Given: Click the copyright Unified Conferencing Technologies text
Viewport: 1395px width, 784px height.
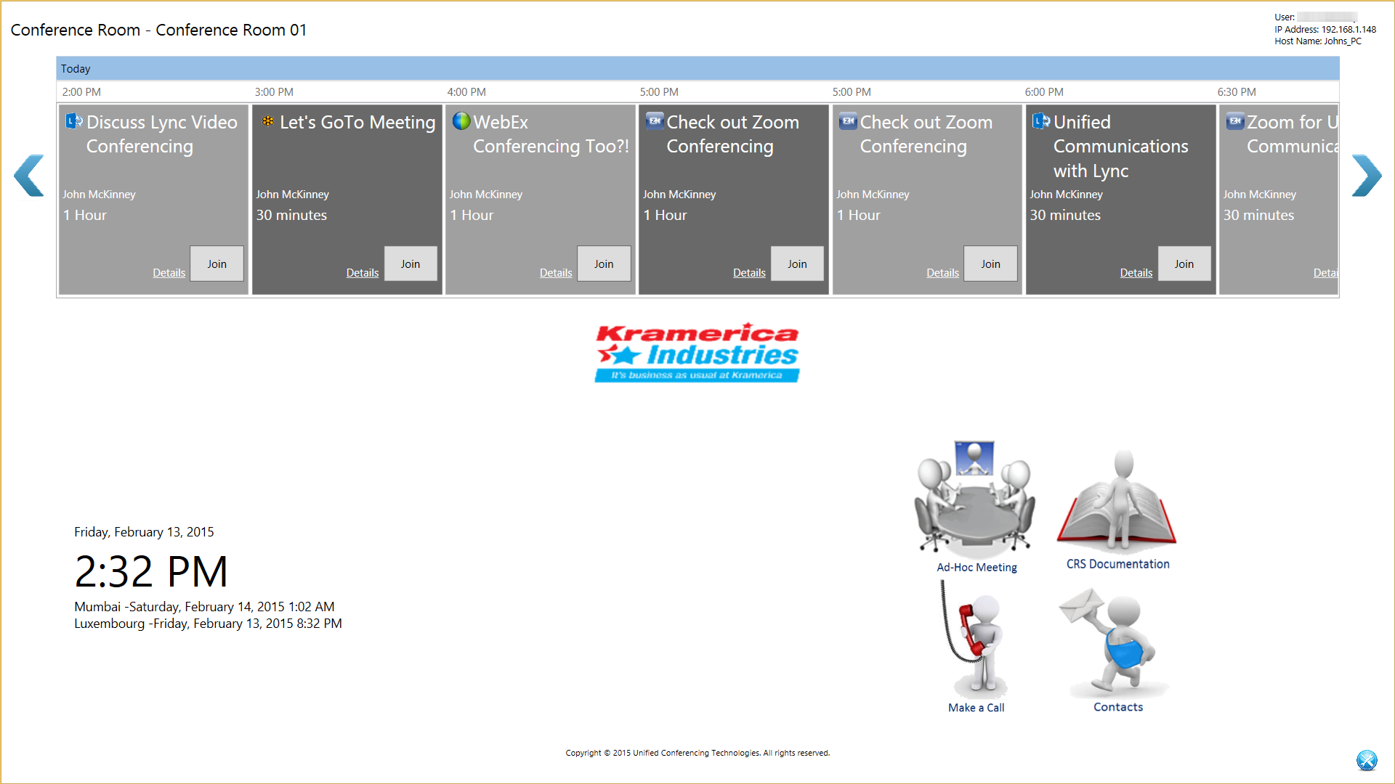Looking at the screenshot, I should click(697, 753).
